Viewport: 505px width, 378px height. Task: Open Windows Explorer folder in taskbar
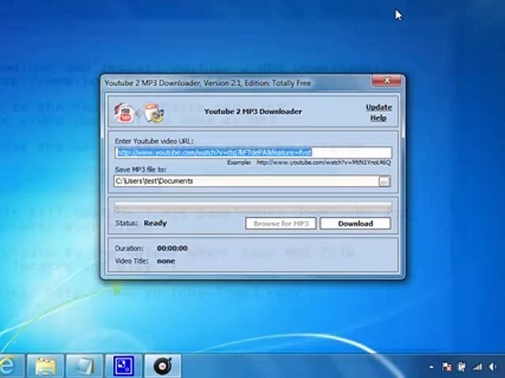pos(45,366)
